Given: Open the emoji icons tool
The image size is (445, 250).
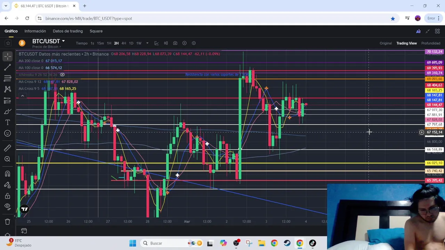Looking at the screenshot, I should 8,133.
